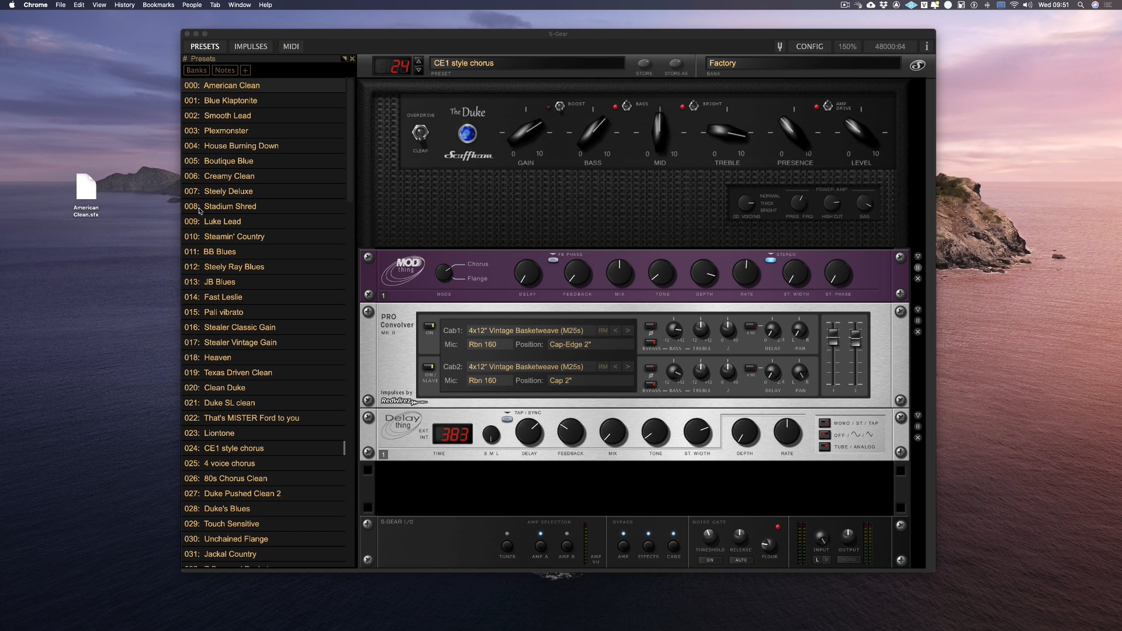Viewport: 1122px width, 631px height.
Task: Click the Banks button in Presets panel
Action: pos(196,70)
